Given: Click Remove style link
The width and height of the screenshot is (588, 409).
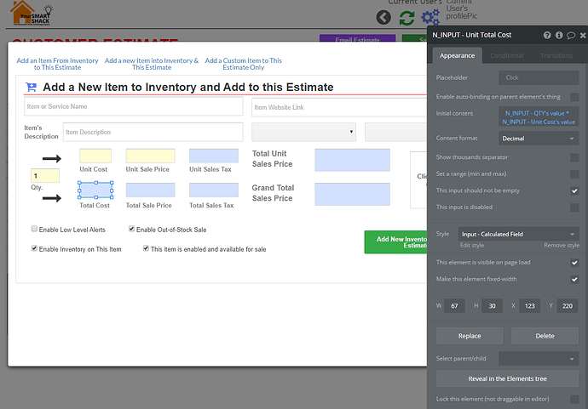Looking at the screenshot, I should point(562,246).
